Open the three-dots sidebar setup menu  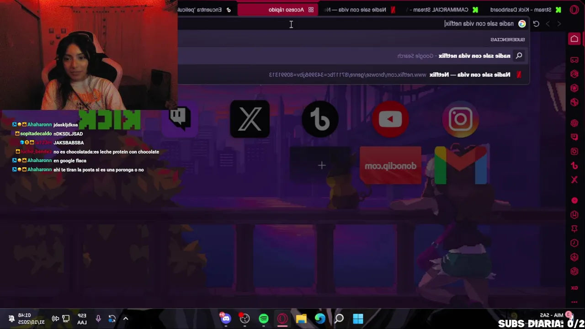pos(574,302)
